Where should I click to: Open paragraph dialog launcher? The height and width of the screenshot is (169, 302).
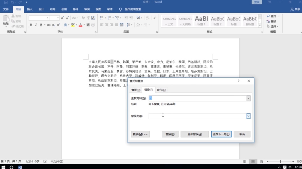tap(157, 32)
